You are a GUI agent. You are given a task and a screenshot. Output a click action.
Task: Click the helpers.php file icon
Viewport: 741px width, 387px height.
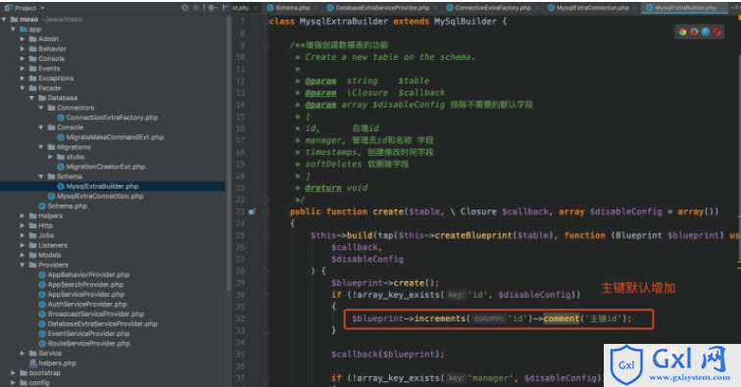click(32, 363)
